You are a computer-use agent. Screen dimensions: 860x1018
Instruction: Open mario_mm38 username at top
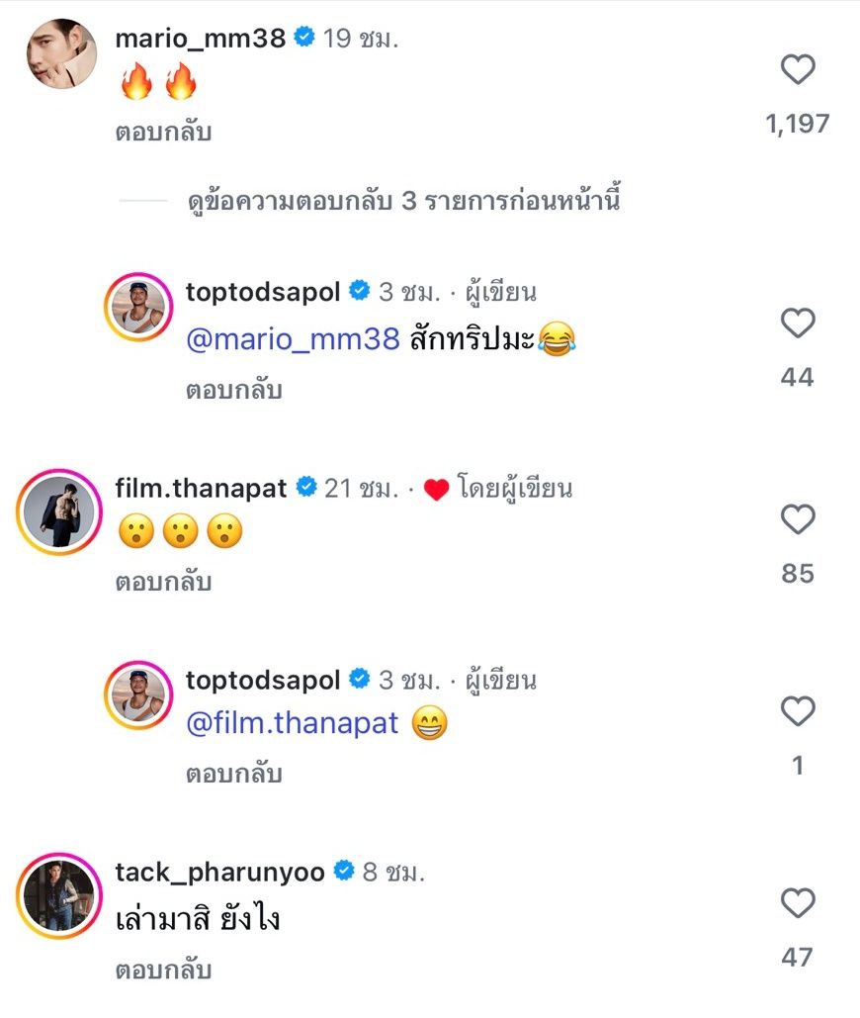tap(200, 39)
